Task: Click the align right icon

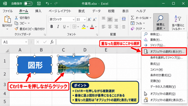Action: click(x=116, y=26)
